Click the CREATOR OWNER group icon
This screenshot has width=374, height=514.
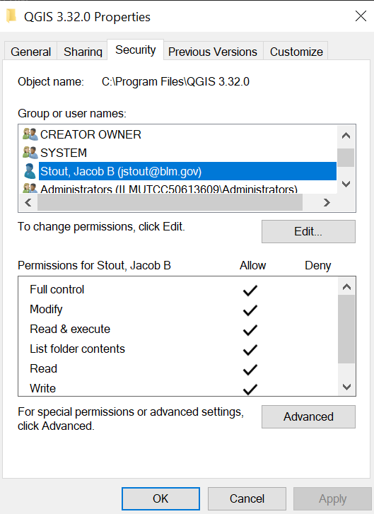(x=30, y=134)
